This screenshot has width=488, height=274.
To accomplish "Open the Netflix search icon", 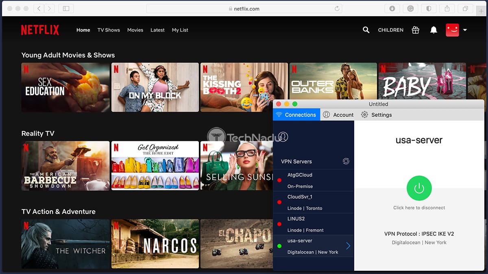I will click(366, 30).
